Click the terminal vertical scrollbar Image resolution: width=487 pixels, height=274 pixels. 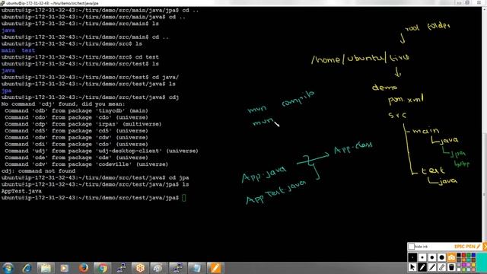[x=484, y=124]
